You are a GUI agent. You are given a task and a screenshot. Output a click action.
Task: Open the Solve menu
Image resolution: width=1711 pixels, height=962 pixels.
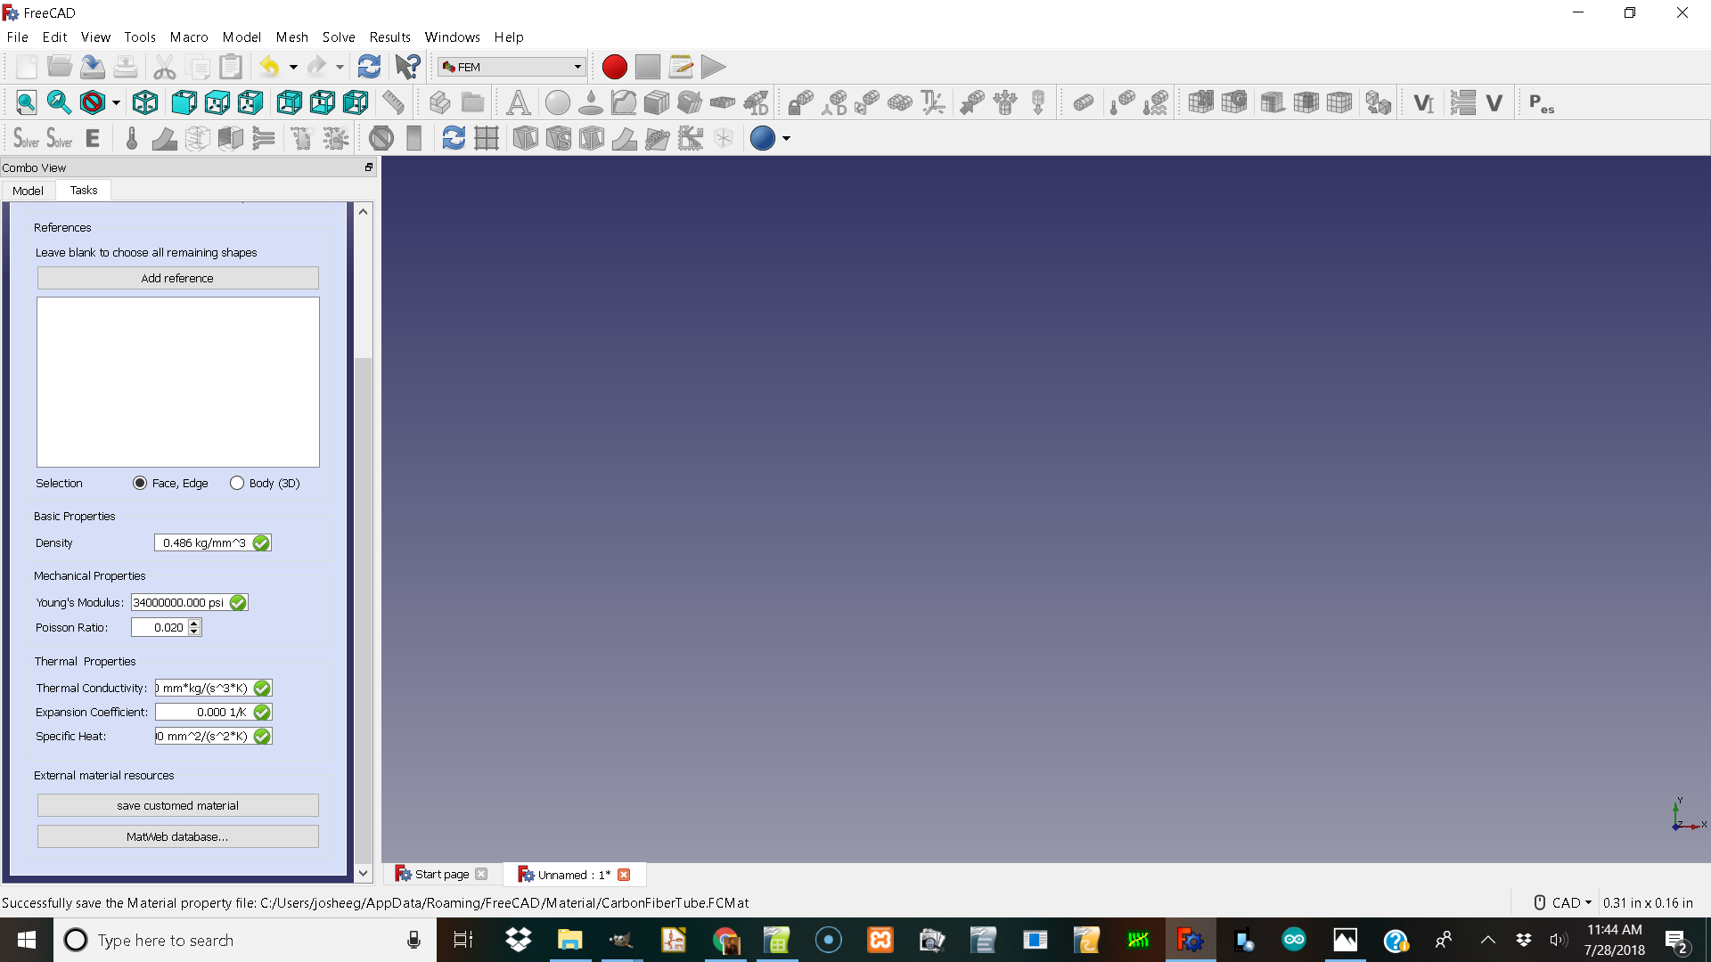point(339,37)
